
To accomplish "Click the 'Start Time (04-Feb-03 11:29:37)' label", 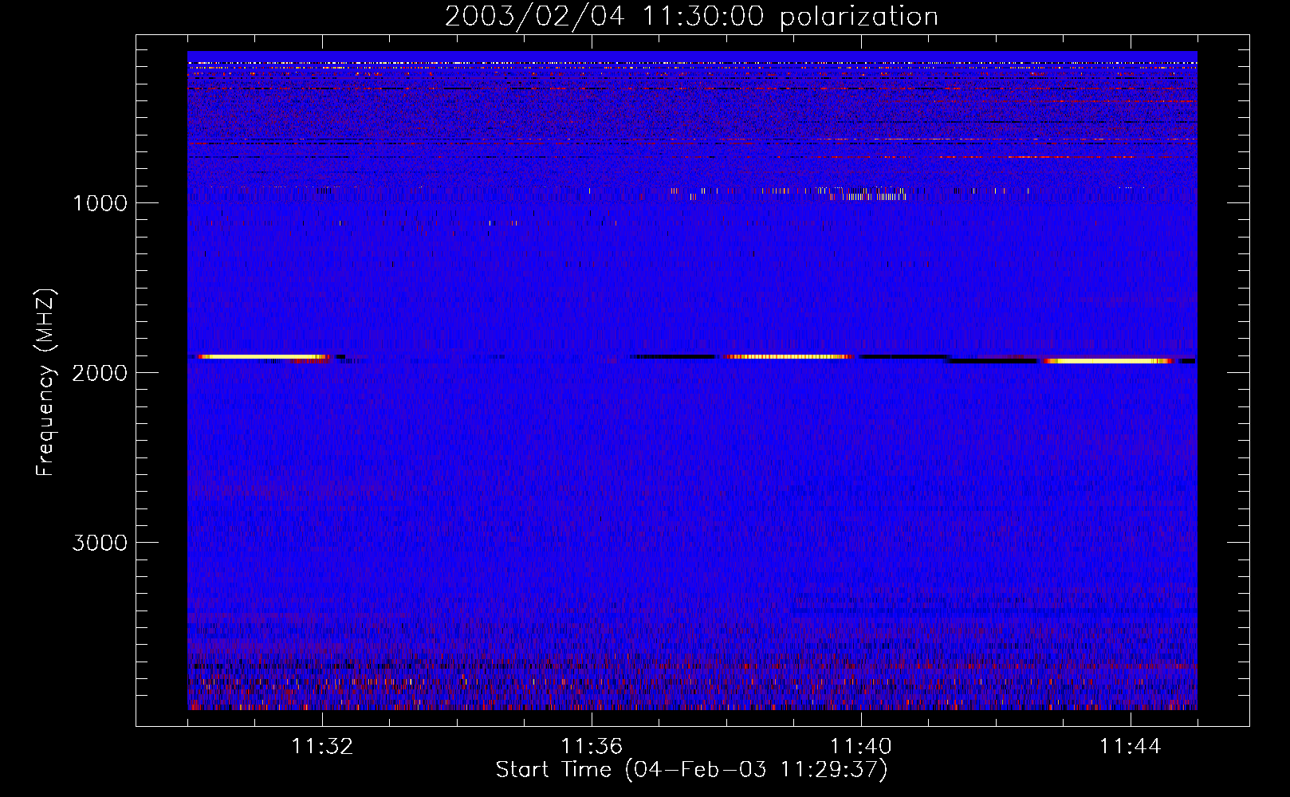I will tap(691, 770).
